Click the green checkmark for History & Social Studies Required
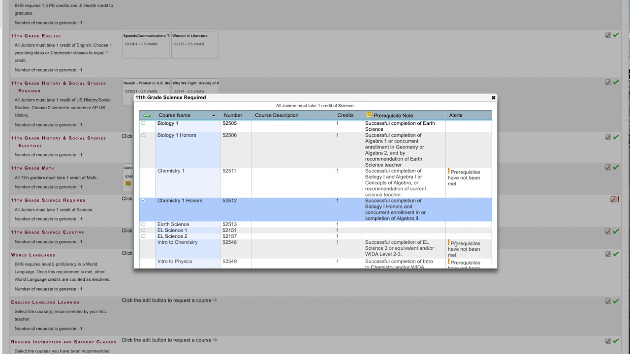 [x=616, y=83]
